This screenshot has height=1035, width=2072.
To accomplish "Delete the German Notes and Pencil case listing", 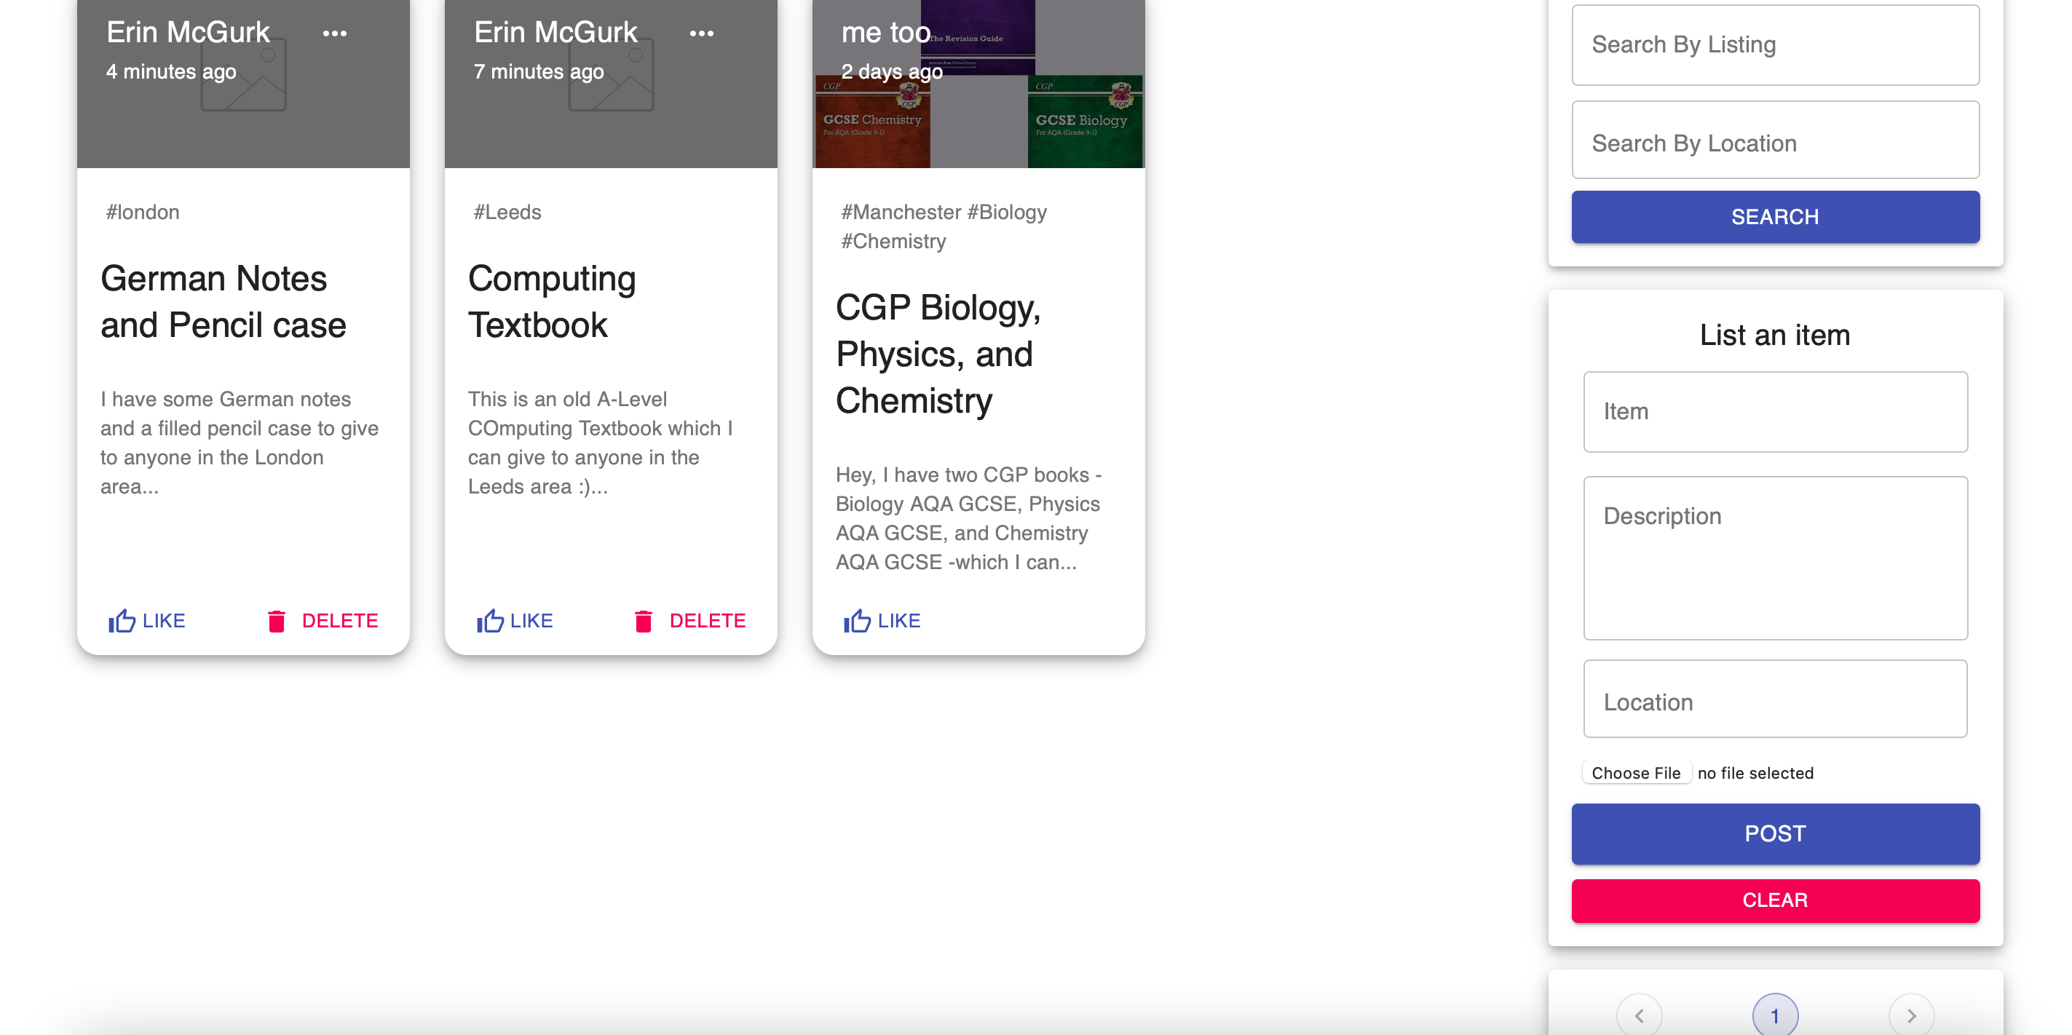I will pyautogui.click(x=323, y=620).
